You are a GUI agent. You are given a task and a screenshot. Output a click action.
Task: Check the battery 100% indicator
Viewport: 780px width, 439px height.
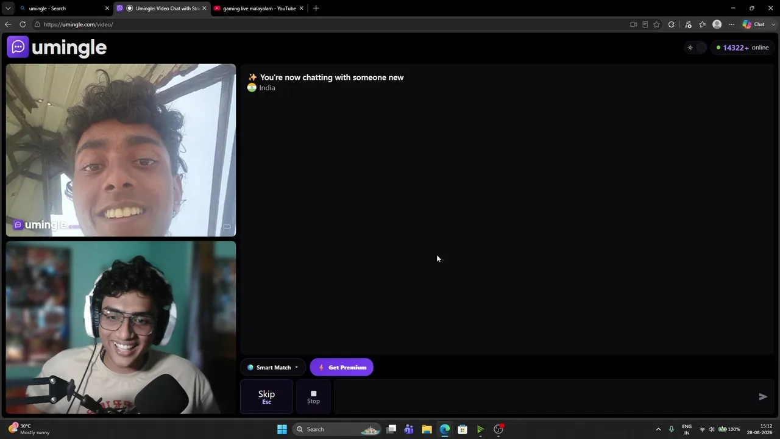pos(729,429)
